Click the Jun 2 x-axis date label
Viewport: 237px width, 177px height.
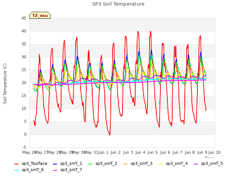pyautogui.click(x=116, y=152)
